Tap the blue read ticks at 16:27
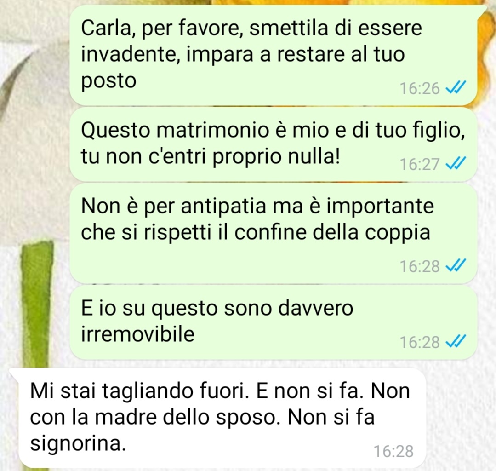 [x=456, y=164]
